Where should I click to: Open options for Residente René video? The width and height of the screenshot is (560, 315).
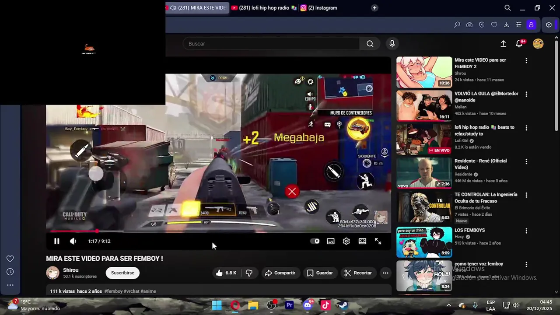coord(526,161)
